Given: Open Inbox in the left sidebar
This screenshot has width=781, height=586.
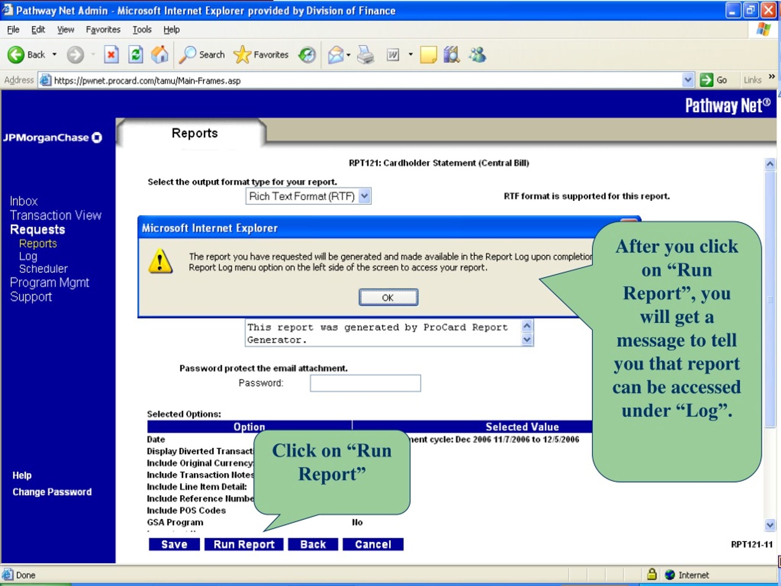Looking at the screenshot, I should click(x=24, y=201).
